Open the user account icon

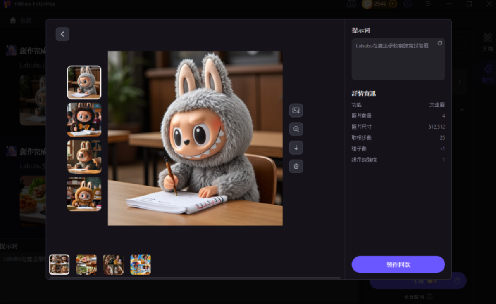[x=408, y=4]
